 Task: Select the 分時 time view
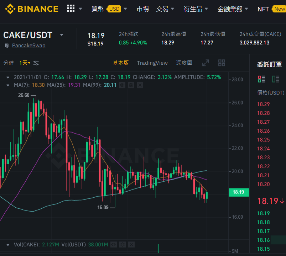click(x=9, y=63)
